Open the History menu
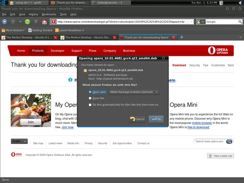 (34, 14)
